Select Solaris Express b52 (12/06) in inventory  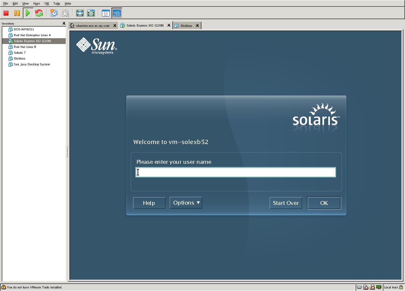click(x=34, y=41)
